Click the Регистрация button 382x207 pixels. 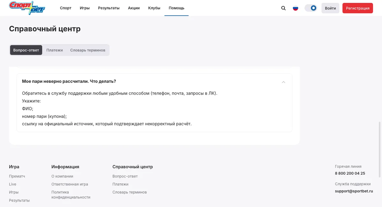[x=358, y=8]
